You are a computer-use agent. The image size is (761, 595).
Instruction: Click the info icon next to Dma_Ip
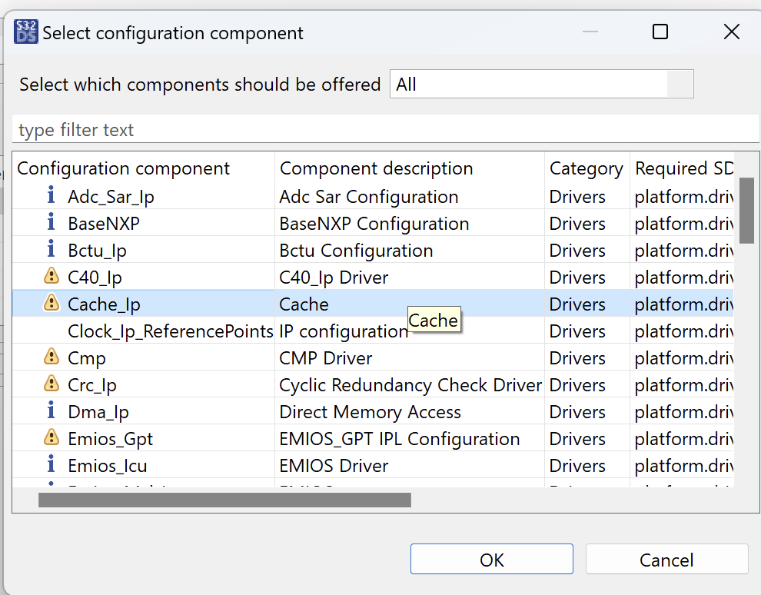[52, 411]
